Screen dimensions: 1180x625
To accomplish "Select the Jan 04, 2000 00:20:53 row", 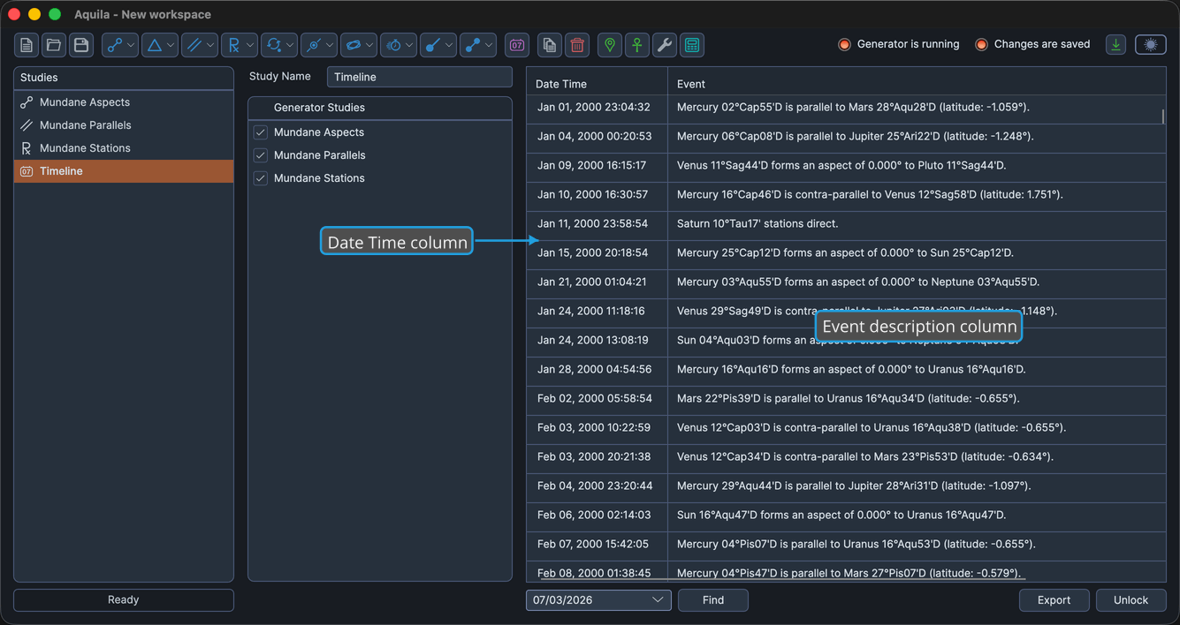I will click(846, 137).
